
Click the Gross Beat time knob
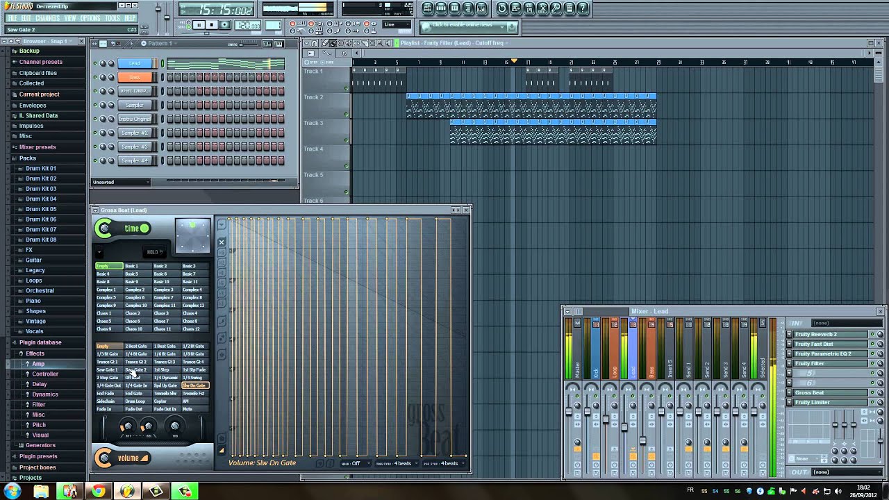(104, 228)
